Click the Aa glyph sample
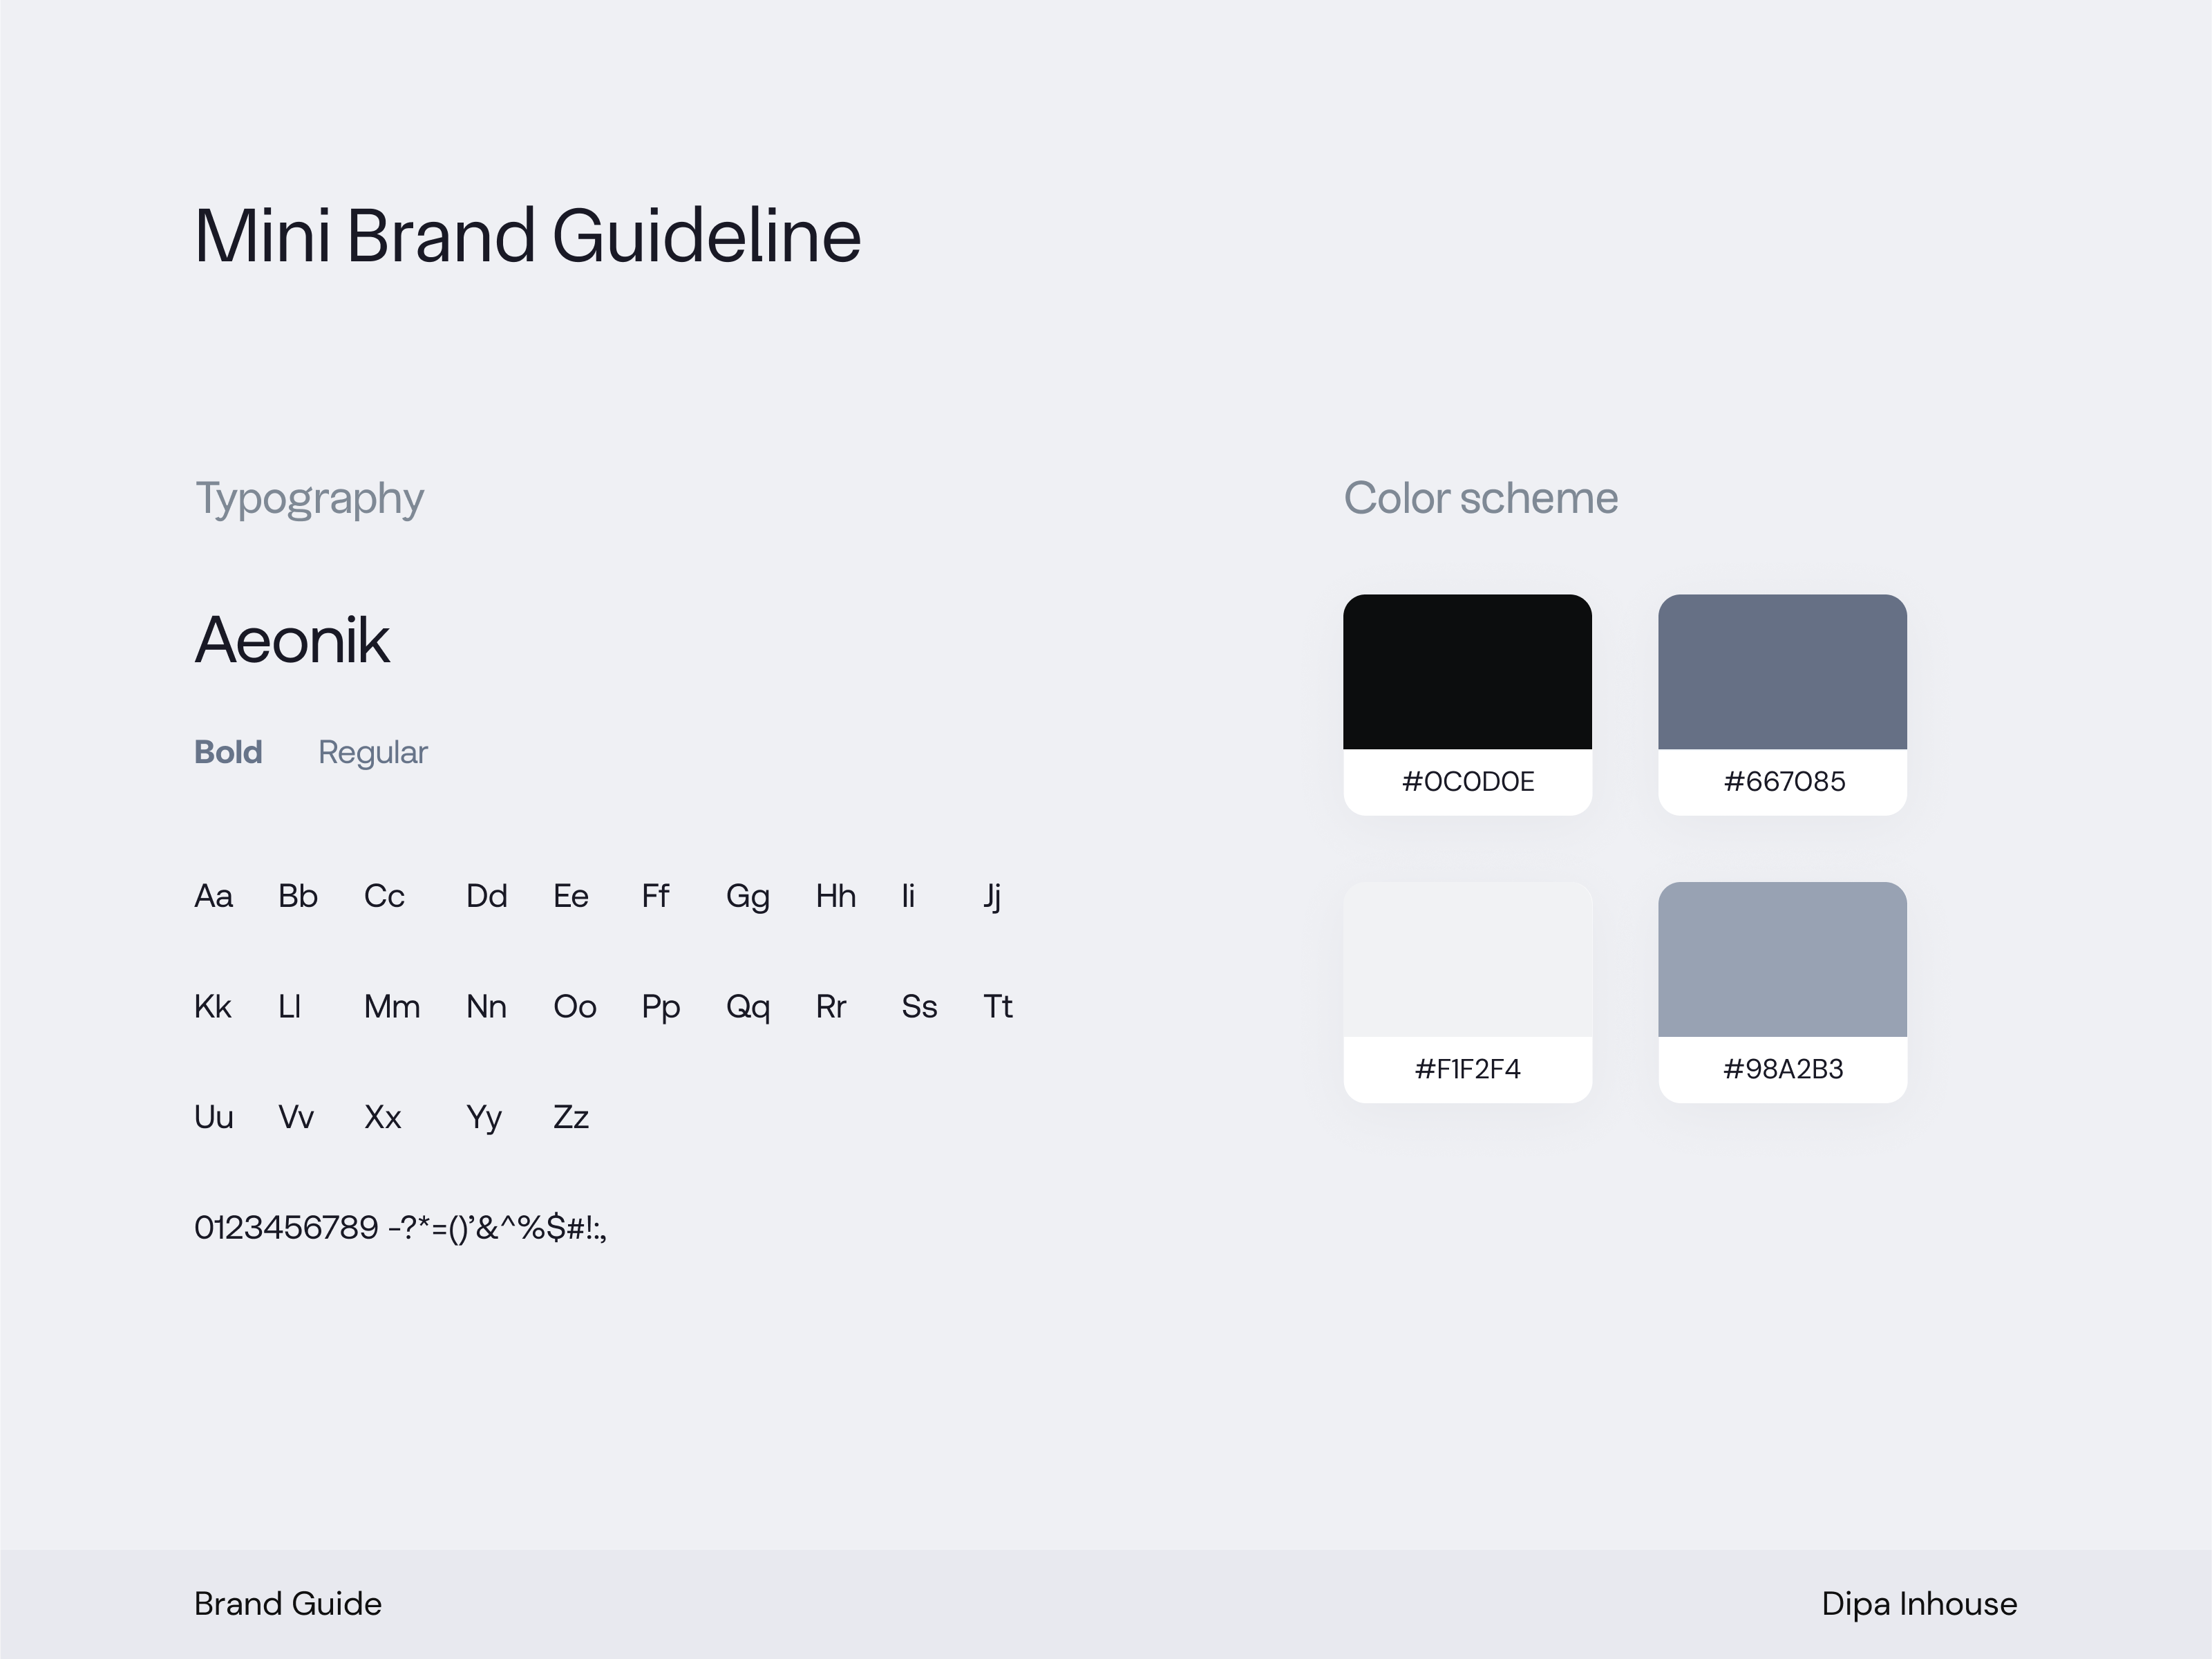This screenshot has height=1659, width=2212. pyautogui.click(x=213, y=896)
